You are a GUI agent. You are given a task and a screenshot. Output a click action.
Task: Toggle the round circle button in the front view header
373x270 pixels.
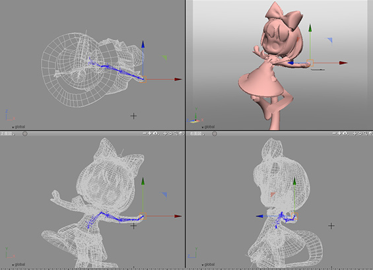click(x=24, y=134)
